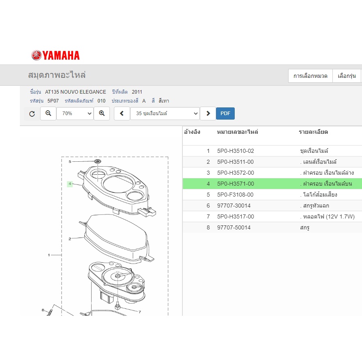Click the หมายเลขอะไหล่ column header
Image resolution: width=362 pixels, height=362 pixels.
pos(237,132)
